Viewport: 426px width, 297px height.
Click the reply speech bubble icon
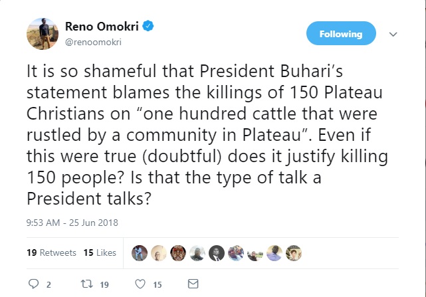tap(35, 284)
